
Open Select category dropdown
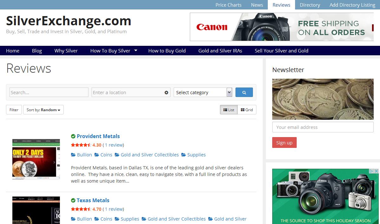pyautogui.click(x=203, y=92)
